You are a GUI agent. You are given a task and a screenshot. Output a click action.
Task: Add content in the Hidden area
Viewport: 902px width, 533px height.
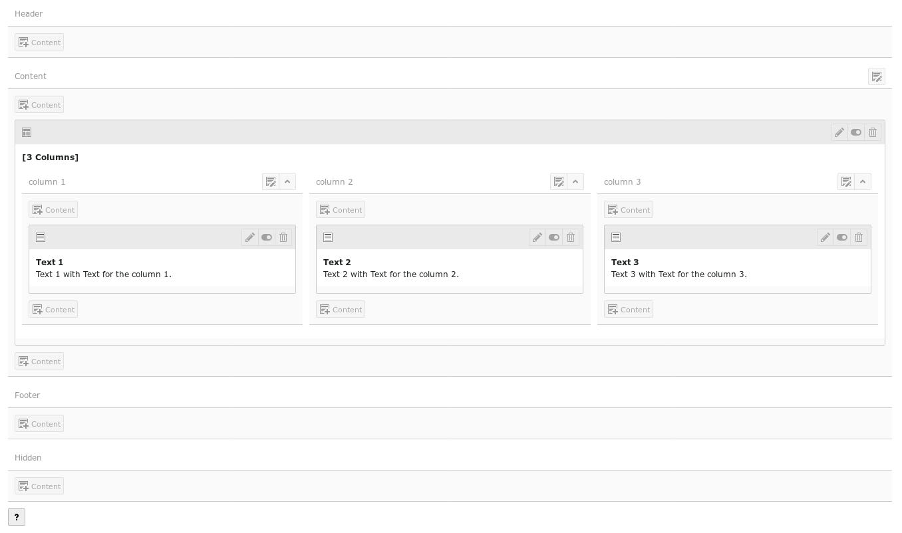tap(39, 486)
